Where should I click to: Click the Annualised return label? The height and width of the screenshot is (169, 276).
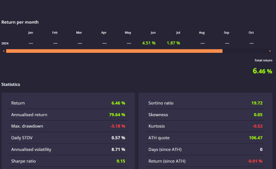(x=29, y=114)
